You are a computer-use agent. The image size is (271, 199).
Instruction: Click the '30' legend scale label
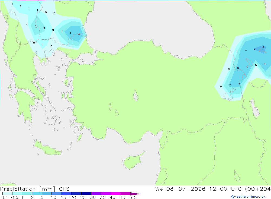(93, 197)
